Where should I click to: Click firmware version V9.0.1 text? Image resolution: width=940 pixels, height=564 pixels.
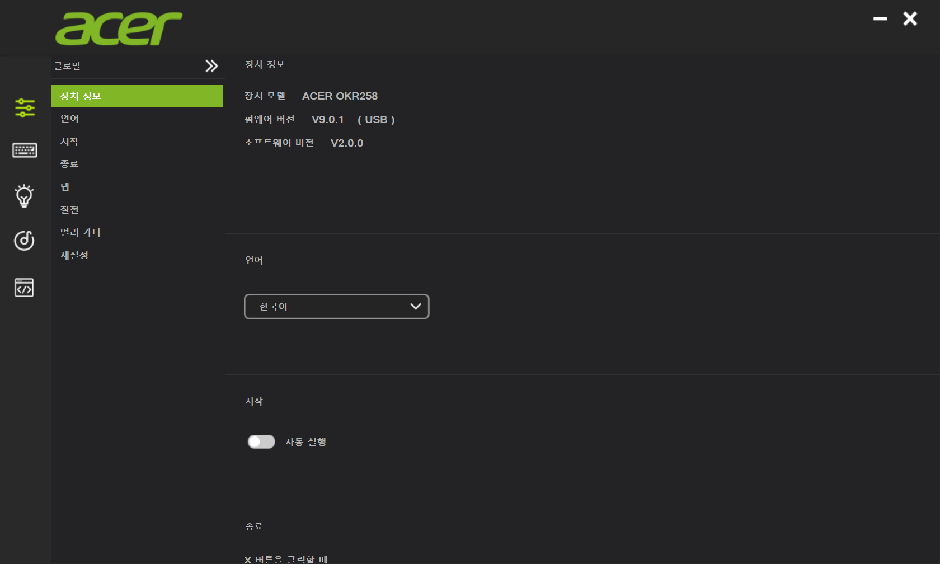point(328,120)
